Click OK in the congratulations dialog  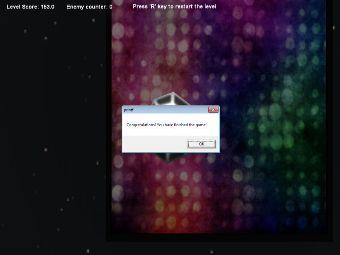(201, 144)
